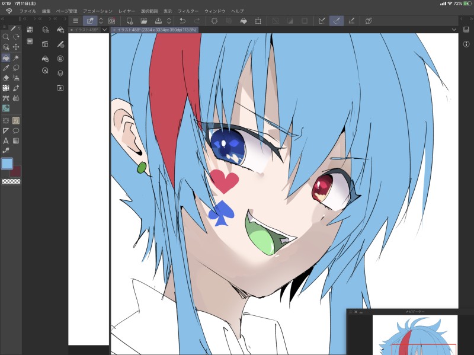Select the Pencil tool at palette top
Viewport: 474px width, 355px height.
pyautogui.click(x=13, y=28)
